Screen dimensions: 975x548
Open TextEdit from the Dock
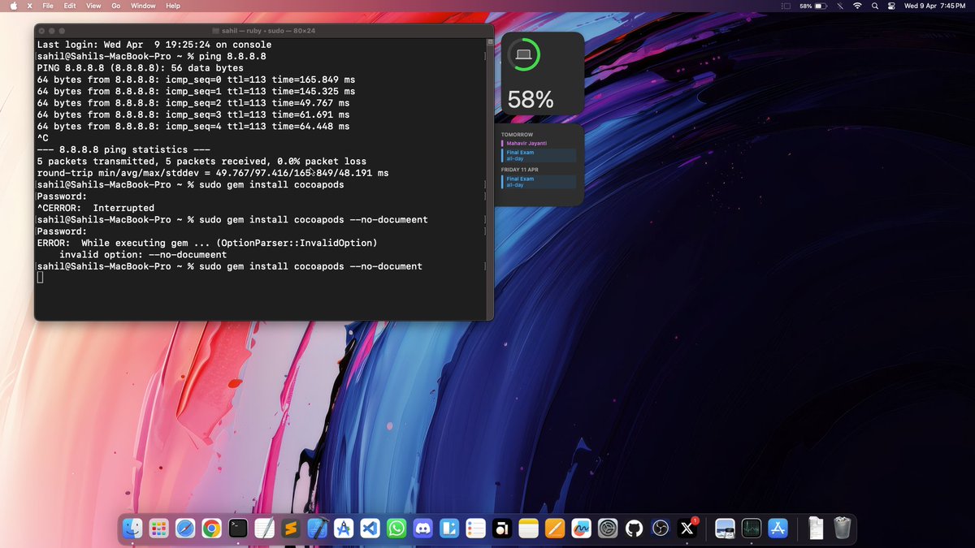click(264, 529)
